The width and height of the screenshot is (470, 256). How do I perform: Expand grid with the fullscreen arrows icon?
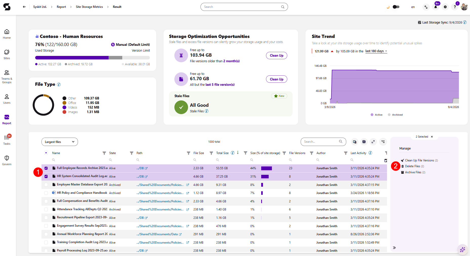(373, 142)
